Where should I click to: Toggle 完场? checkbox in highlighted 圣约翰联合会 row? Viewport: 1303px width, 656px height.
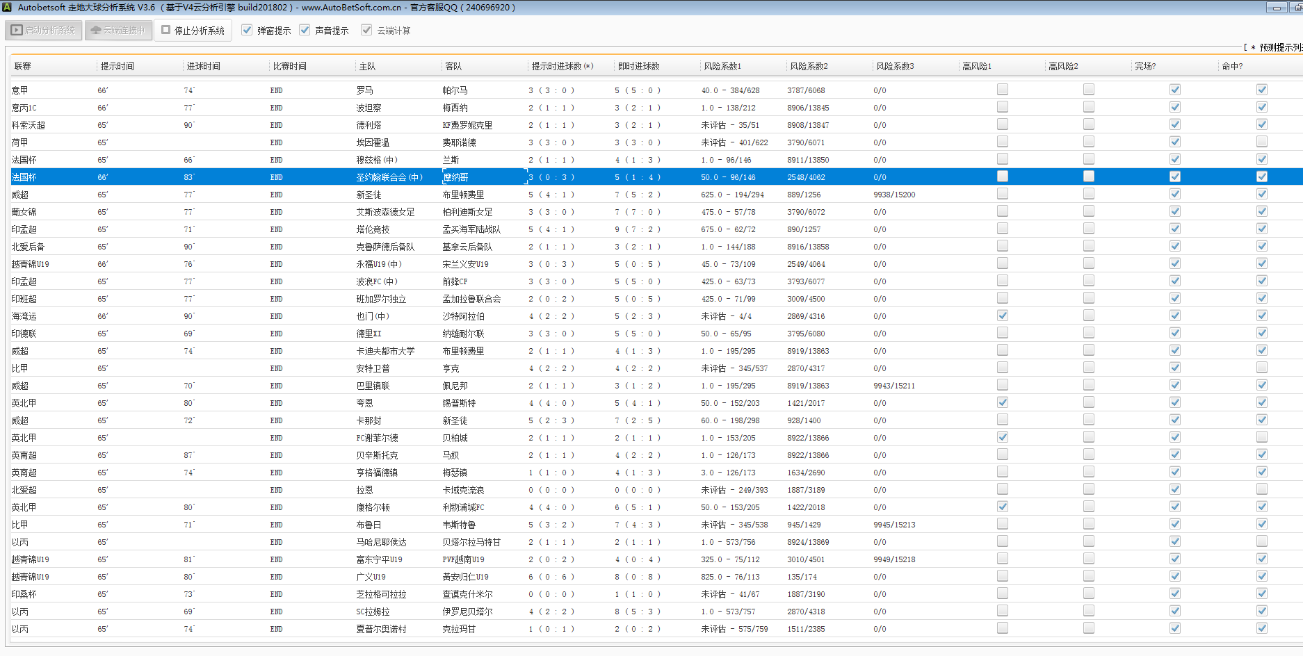pos(1174,177)
